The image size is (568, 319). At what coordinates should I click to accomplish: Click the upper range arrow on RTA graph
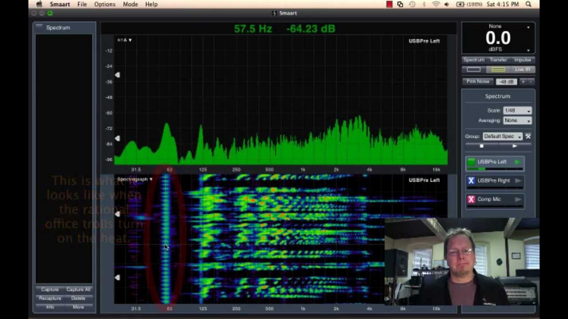coord(117,75)
